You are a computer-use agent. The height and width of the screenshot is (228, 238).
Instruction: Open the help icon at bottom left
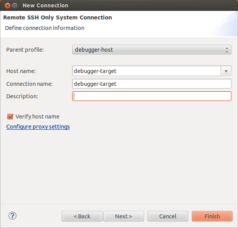coord(12,216)
